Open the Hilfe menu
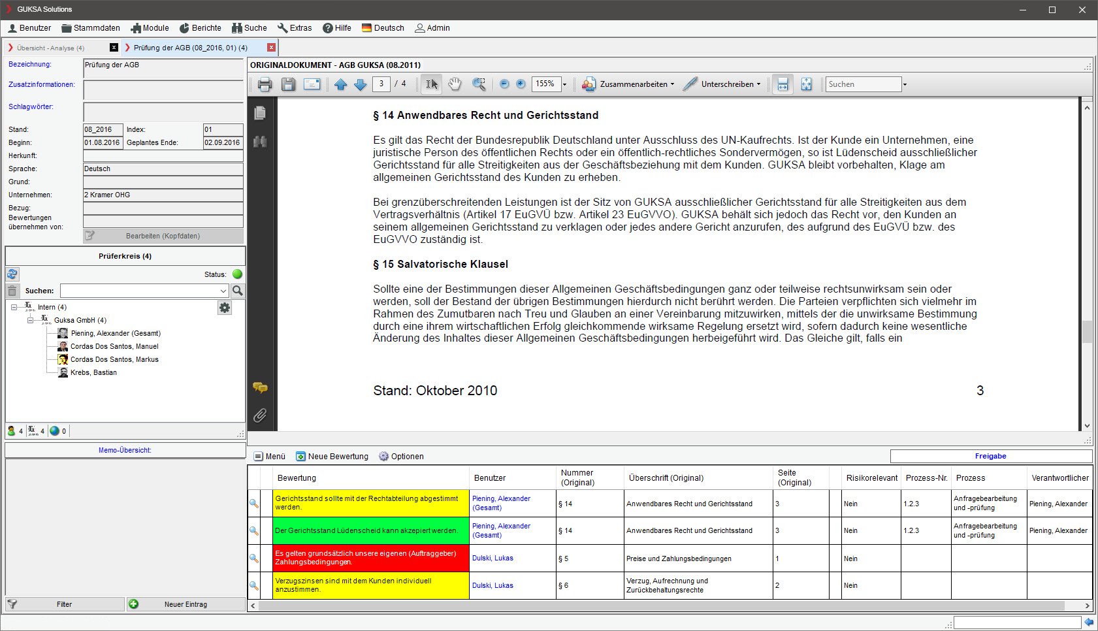 pyautogui.click(x=337, y=28)
